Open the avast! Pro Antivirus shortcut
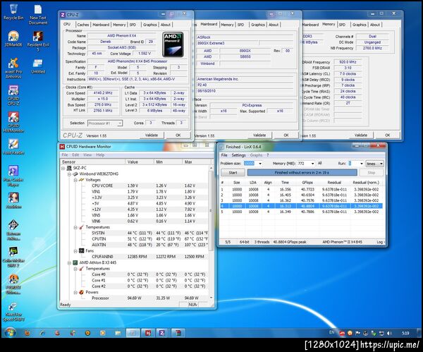This screenshot has height=352, width=423. (x=13, y=68)
